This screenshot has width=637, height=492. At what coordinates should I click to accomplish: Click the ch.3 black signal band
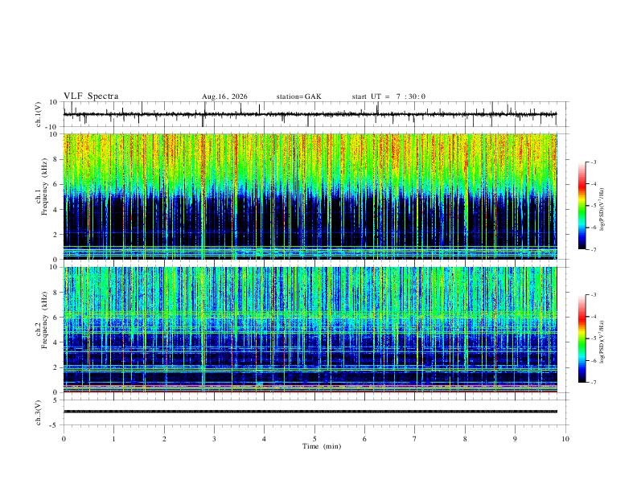pyautogui.click(x=310, y=412)
